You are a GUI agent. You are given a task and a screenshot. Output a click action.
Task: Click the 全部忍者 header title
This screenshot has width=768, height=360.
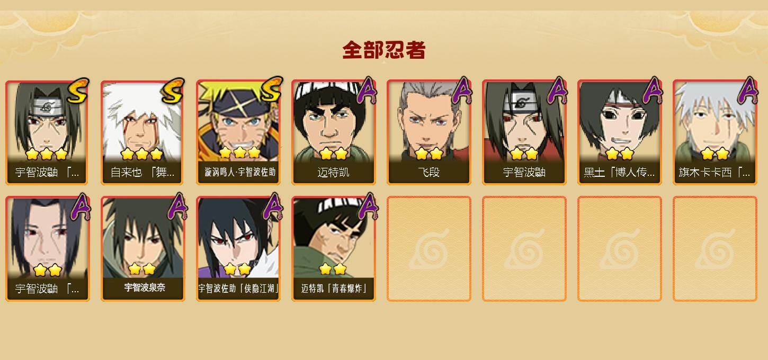384,50
